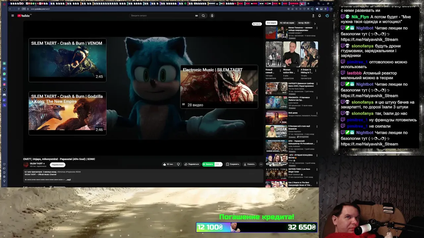
Task: Start voice search with microphone icon
Action: click(212, 16)
